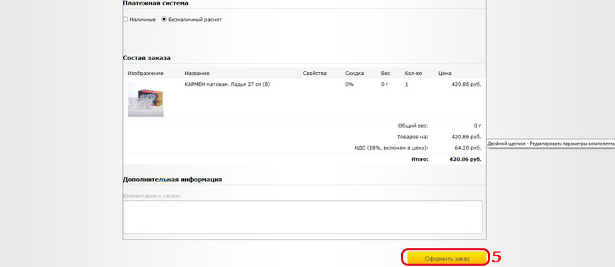Open the КАРМЕН матовая. Ладья product name
The image size is (615, 267).
click(x=227, y=84)
